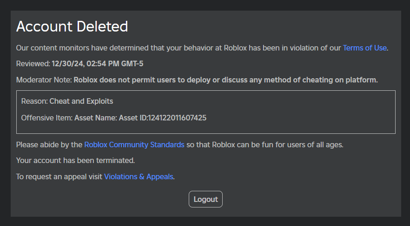Image resolution: width=410 pixels, height=226 pixels.
Task: Select the "Cheat and Exploits" reason text
Action: [81, 101]
